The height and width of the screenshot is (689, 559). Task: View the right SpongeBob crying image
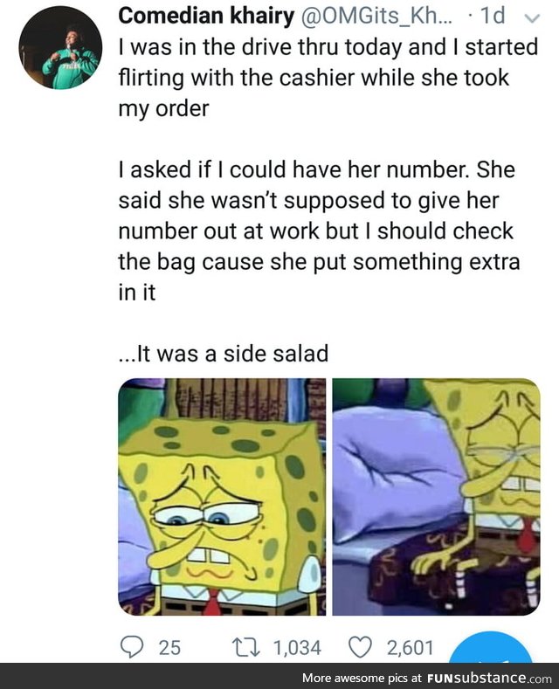(x=436, y=497)
